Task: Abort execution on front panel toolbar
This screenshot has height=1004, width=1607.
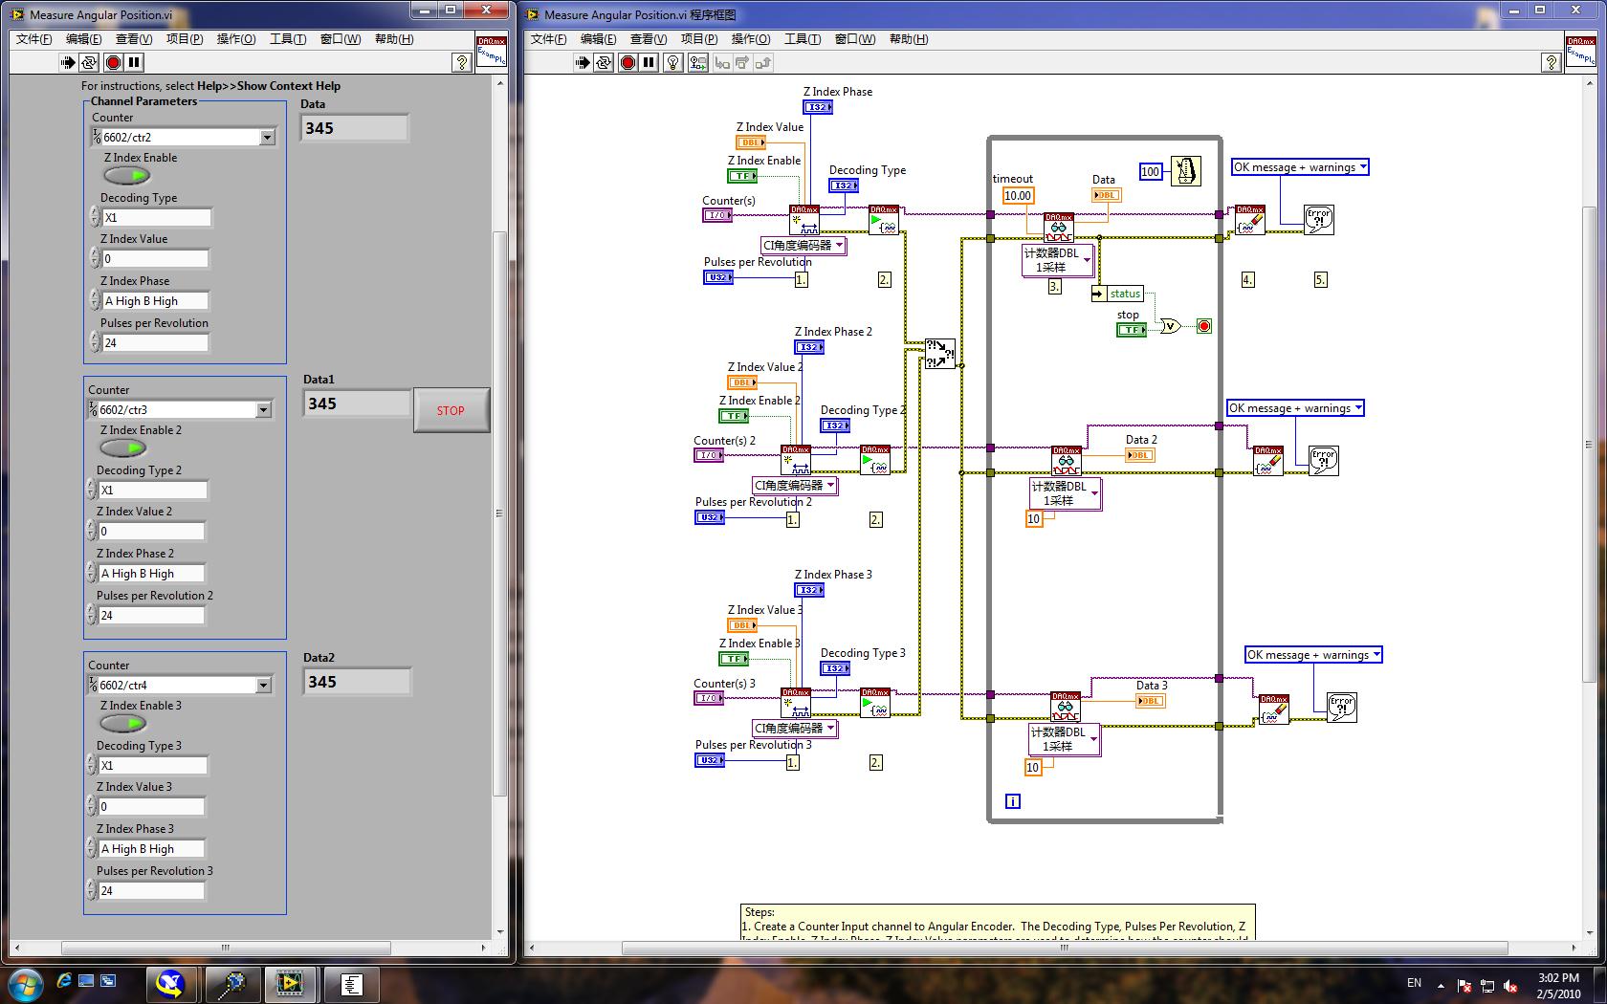Action: [x=113, y=63]
